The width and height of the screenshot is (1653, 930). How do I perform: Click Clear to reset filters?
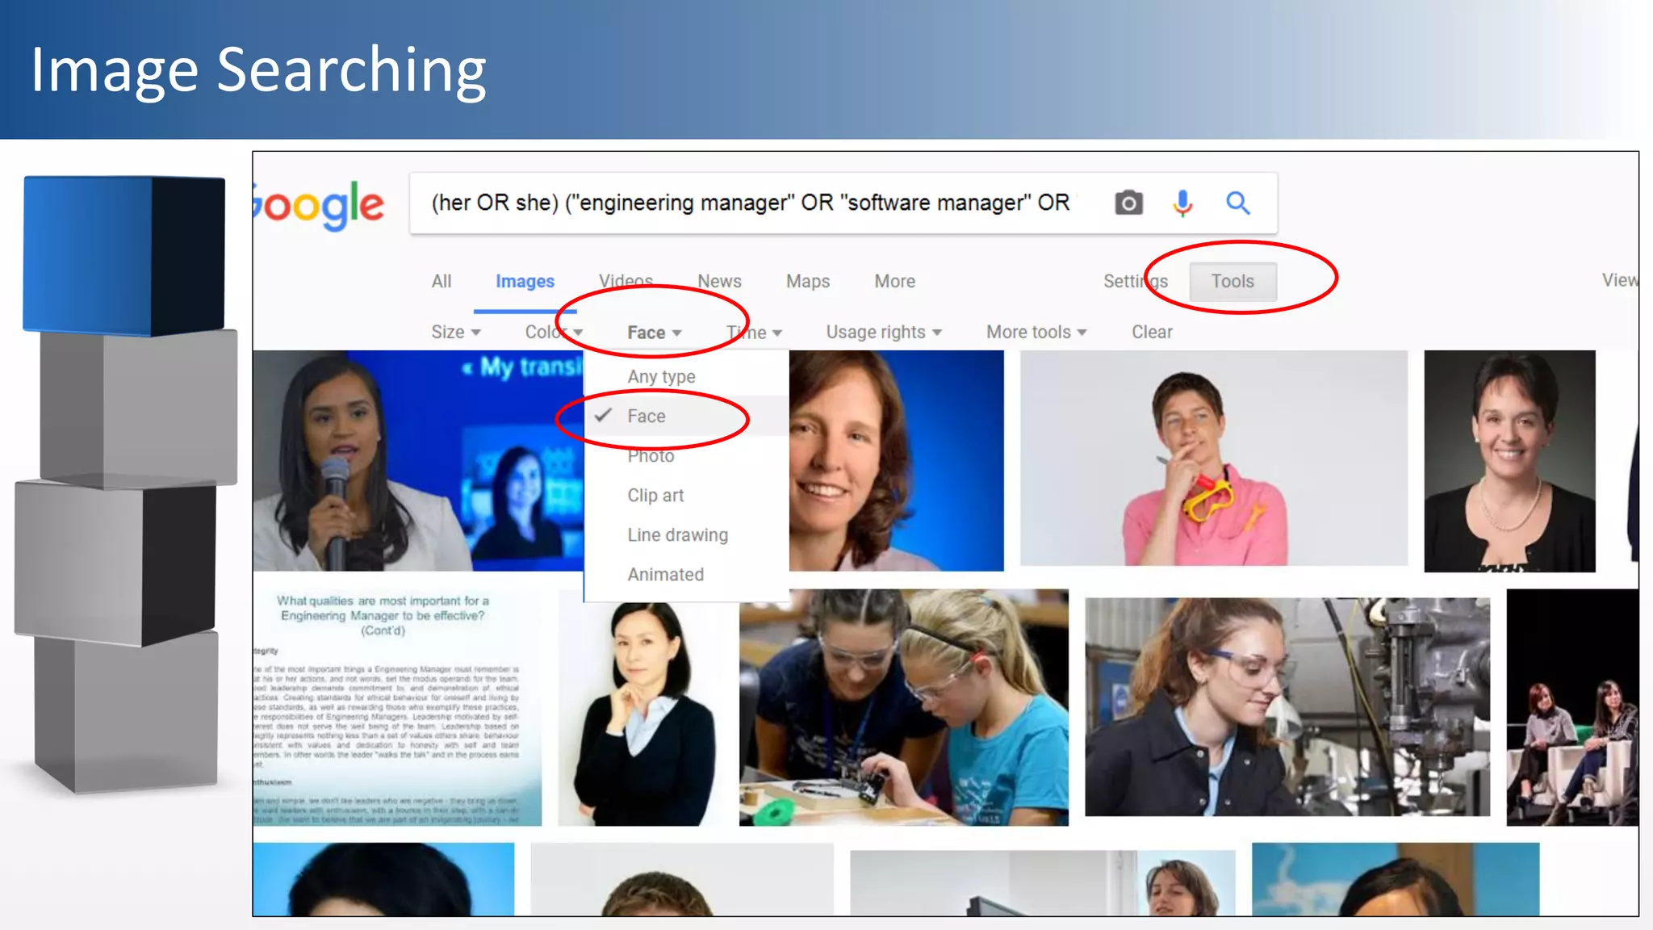[1152, 332]
